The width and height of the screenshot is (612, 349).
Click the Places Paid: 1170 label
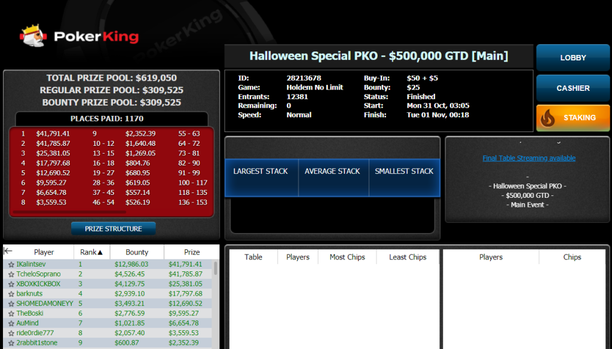click(x=107, y=119)
